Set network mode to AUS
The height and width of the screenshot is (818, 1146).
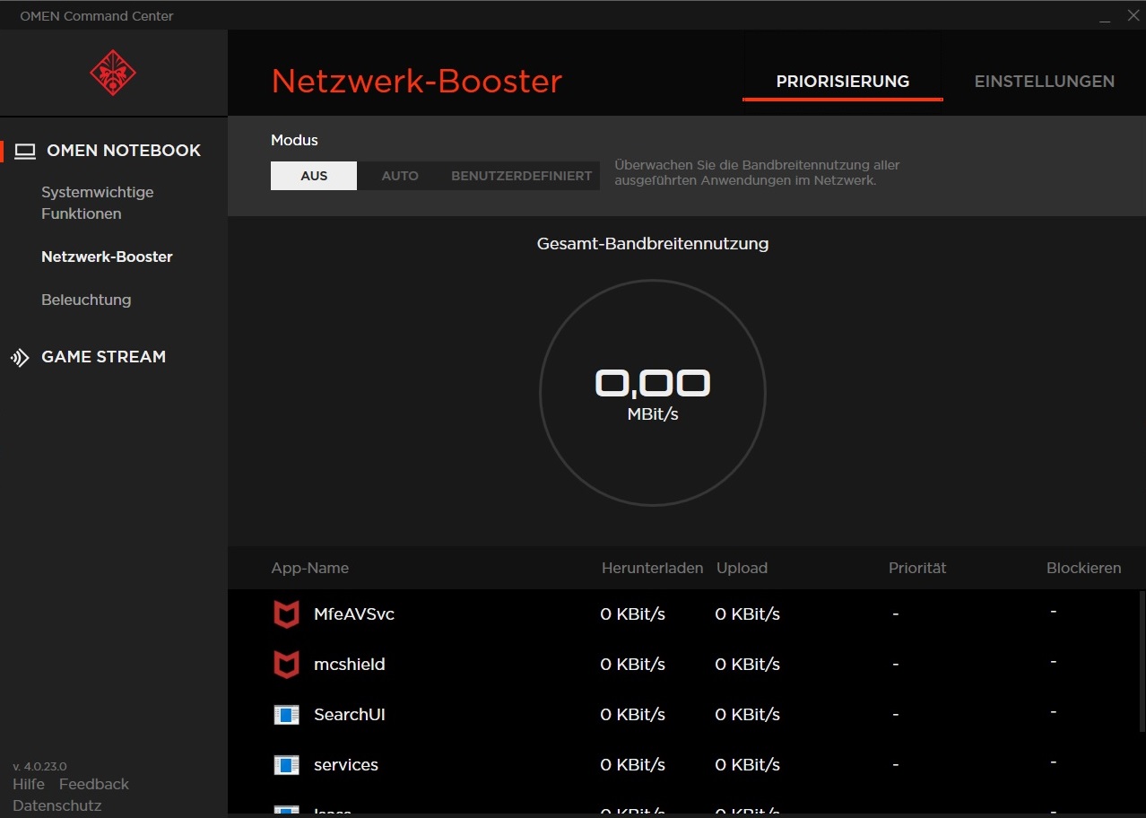pyautogui.click(x=314, y=176)
